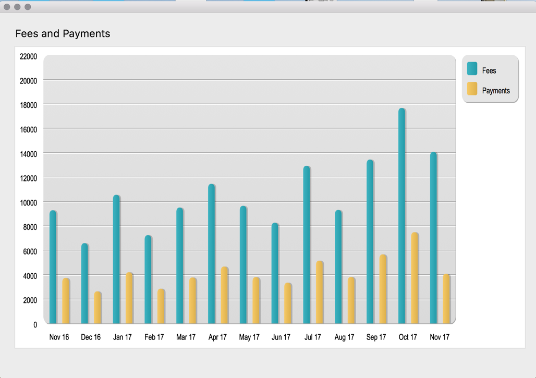536x378 pixels.
Task: Select the Fees bar for Nov 17
Action: tap(433, 235)
